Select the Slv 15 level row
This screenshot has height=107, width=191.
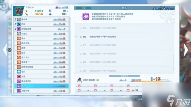click(124, 28)
